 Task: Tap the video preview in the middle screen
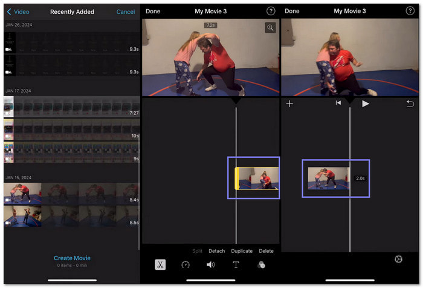click(211, 57)
